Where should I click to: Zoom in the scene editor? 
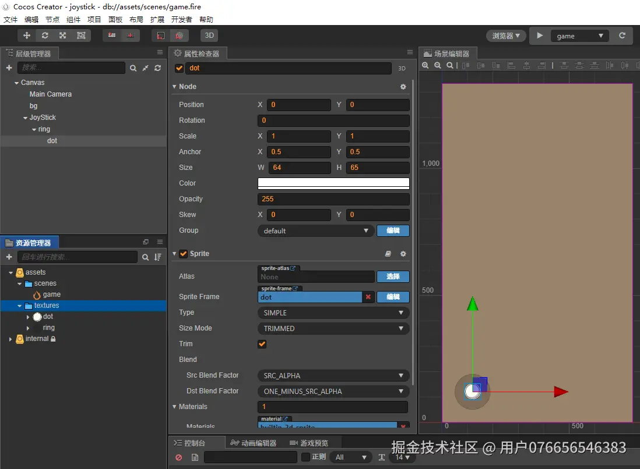click(x=426, y=65)
